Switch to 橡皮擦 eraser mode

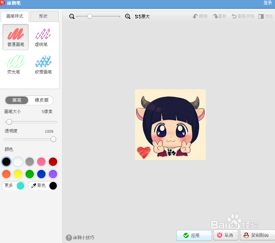(x=42, y=100)
